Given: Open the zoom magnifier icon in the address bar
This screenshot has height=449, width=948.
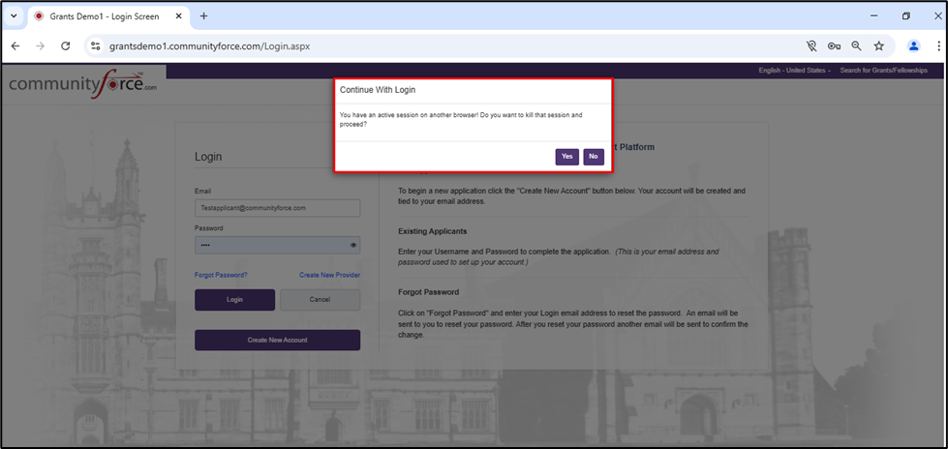Looking at the screenshot, I should click(857, 45).
